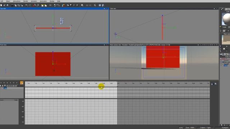Open the Display menu
Screen dimensions: 230x129
coord(52,1)
